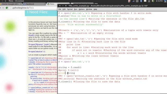This screenshot has height=94, width=167.
Task: Click the f.write('This is how to write line
Action: (90, 16)
